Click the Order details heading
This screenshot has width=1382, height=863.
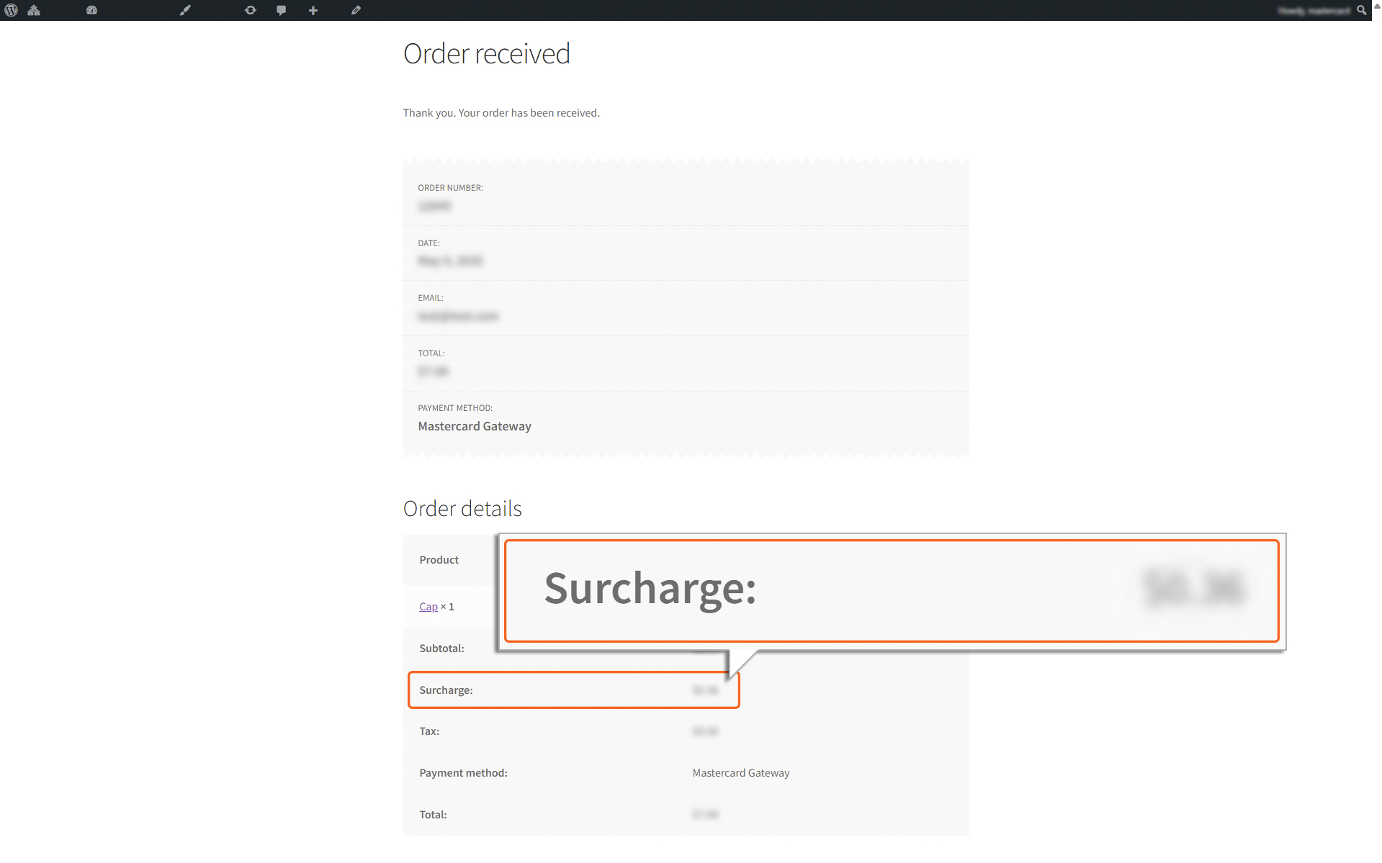(x=462, y=509)
